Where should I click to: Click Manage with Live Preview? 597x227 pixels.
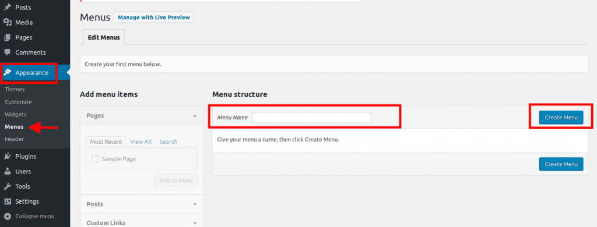click(x=154, y=17)
